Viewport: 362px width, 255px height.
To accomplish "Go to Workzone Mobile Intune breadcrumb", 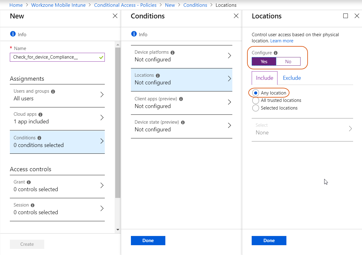I will tap(58, 5).
